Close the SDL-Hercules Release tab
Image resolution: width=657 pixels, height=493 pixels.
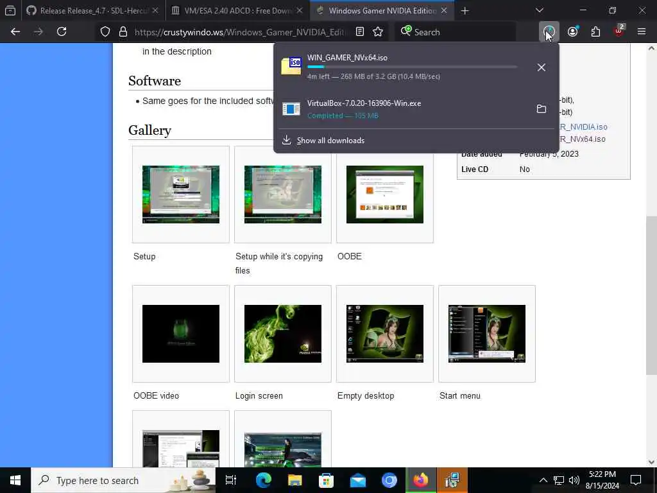pyautogui.click(x=155, y=10)
